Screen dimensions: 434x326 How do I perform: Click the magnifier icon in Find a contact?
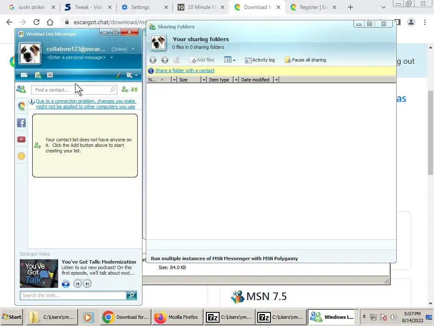pyautogui.click(x=112, y=90)
